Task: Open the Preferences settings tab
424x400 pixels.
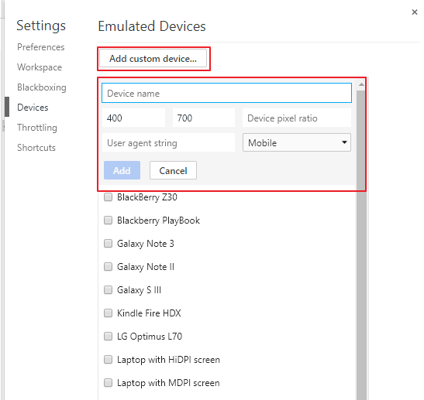Action: [41, 47]
